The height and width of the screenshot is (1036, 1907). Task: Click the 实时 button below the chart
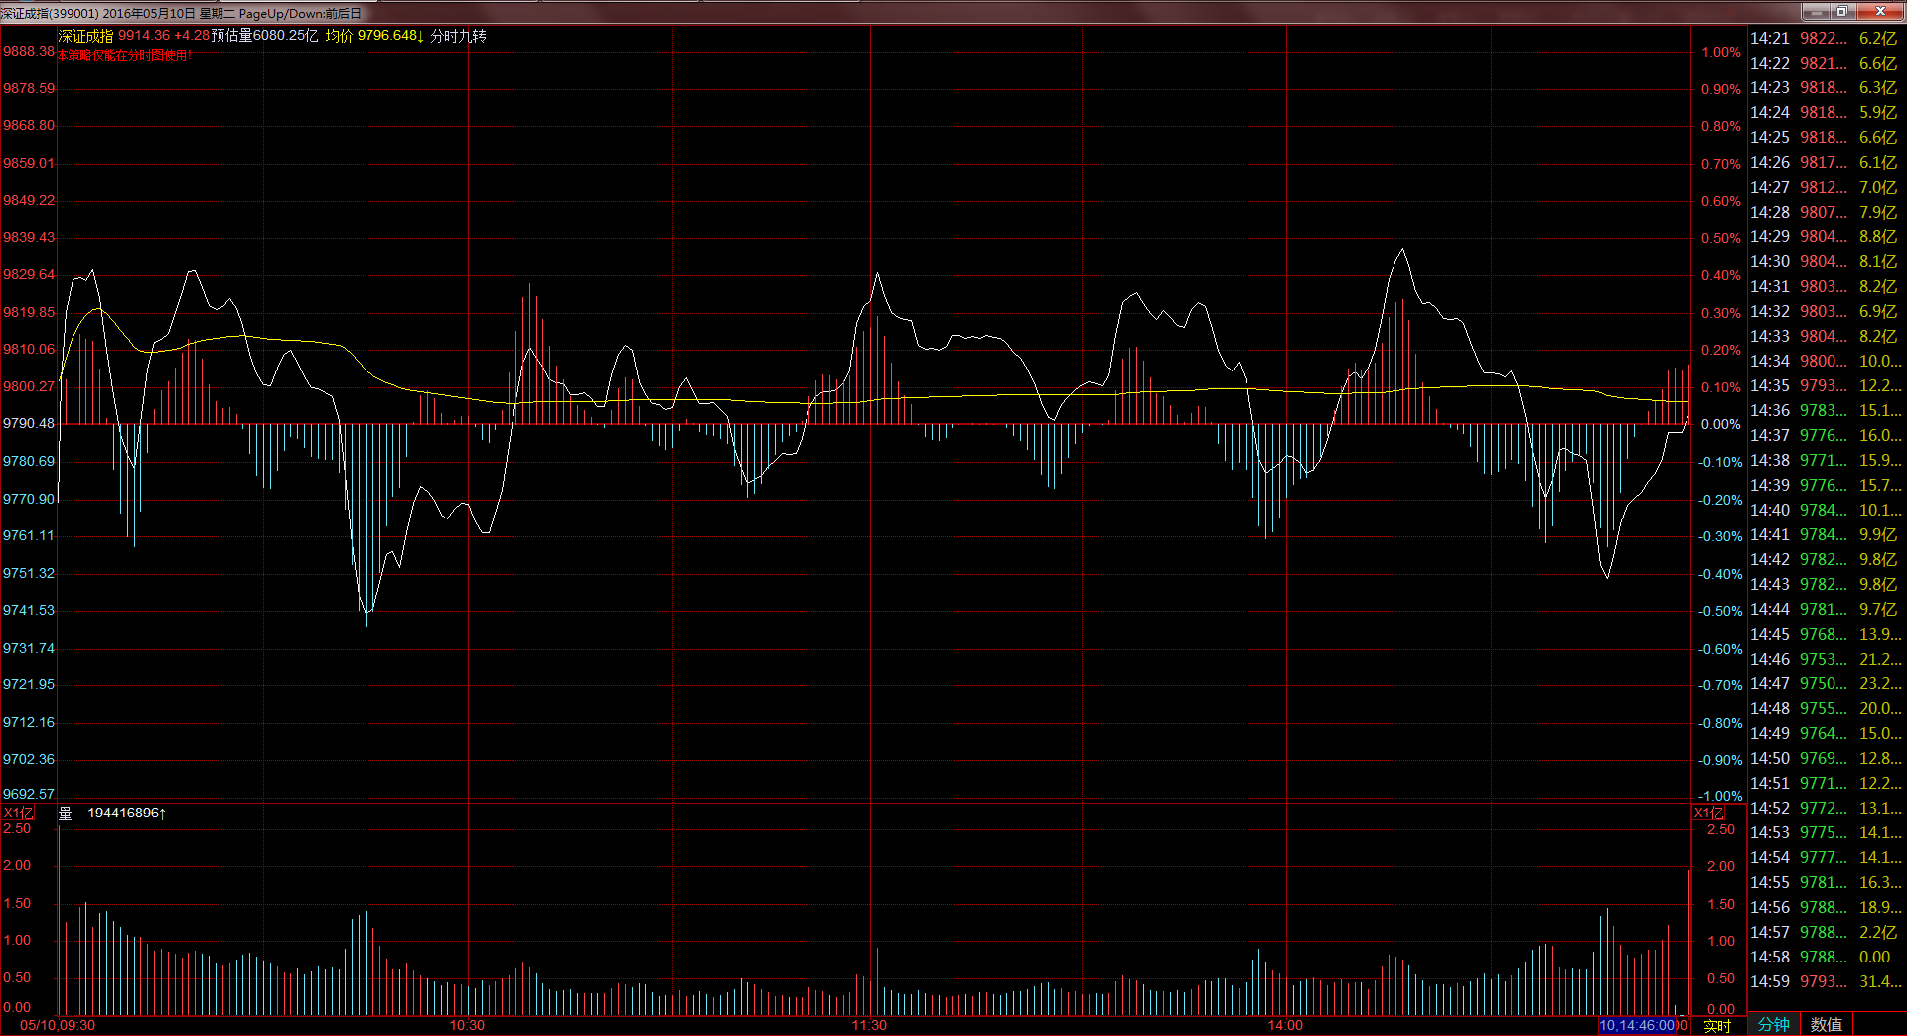[1717, 1025]
